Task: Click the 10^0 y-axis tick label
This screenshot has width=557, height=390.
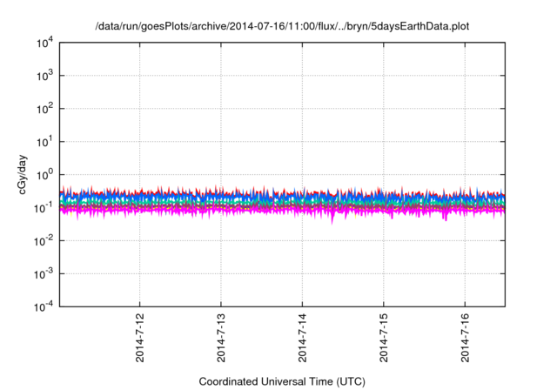Action: [45, 175]
